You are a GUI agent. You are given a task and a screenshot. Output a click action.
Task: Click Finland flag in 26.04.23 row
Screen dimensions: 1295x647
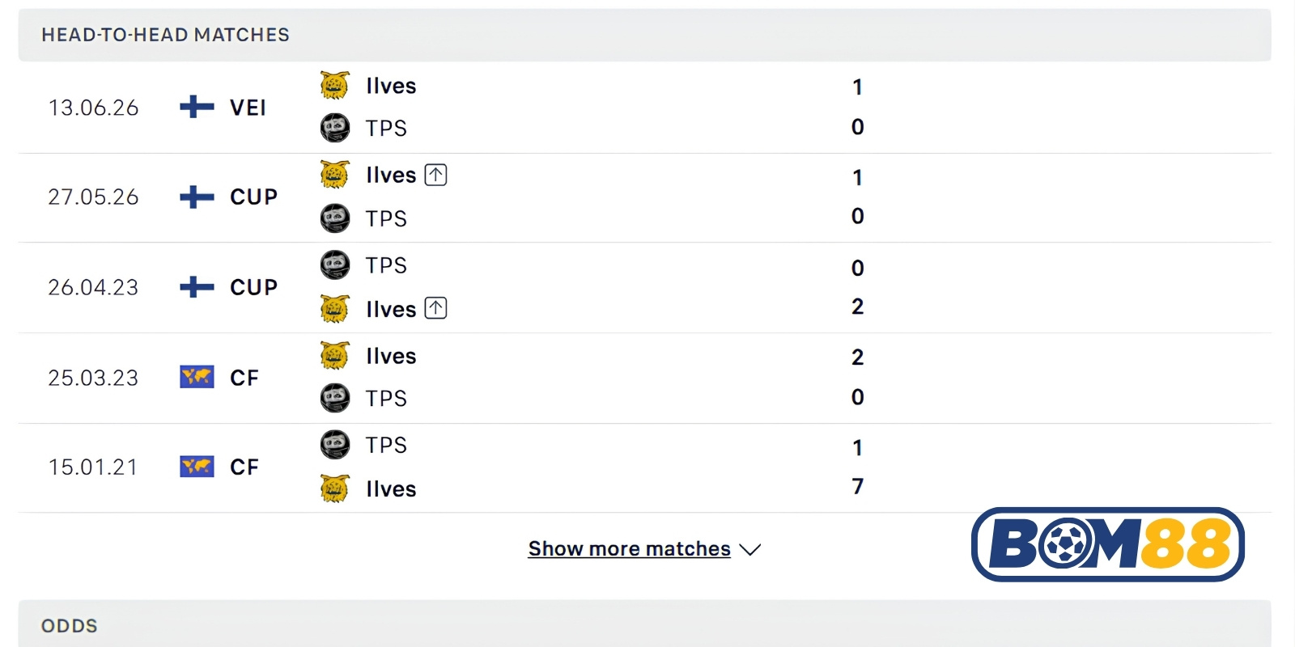tap(197, 286)
